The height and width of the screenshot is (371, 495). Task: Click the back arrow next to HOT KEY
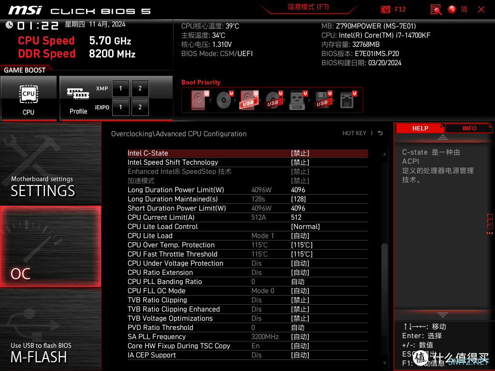(x=380, y=133)
